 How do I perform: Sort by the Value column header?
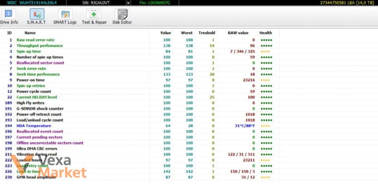tap(165, 33)
